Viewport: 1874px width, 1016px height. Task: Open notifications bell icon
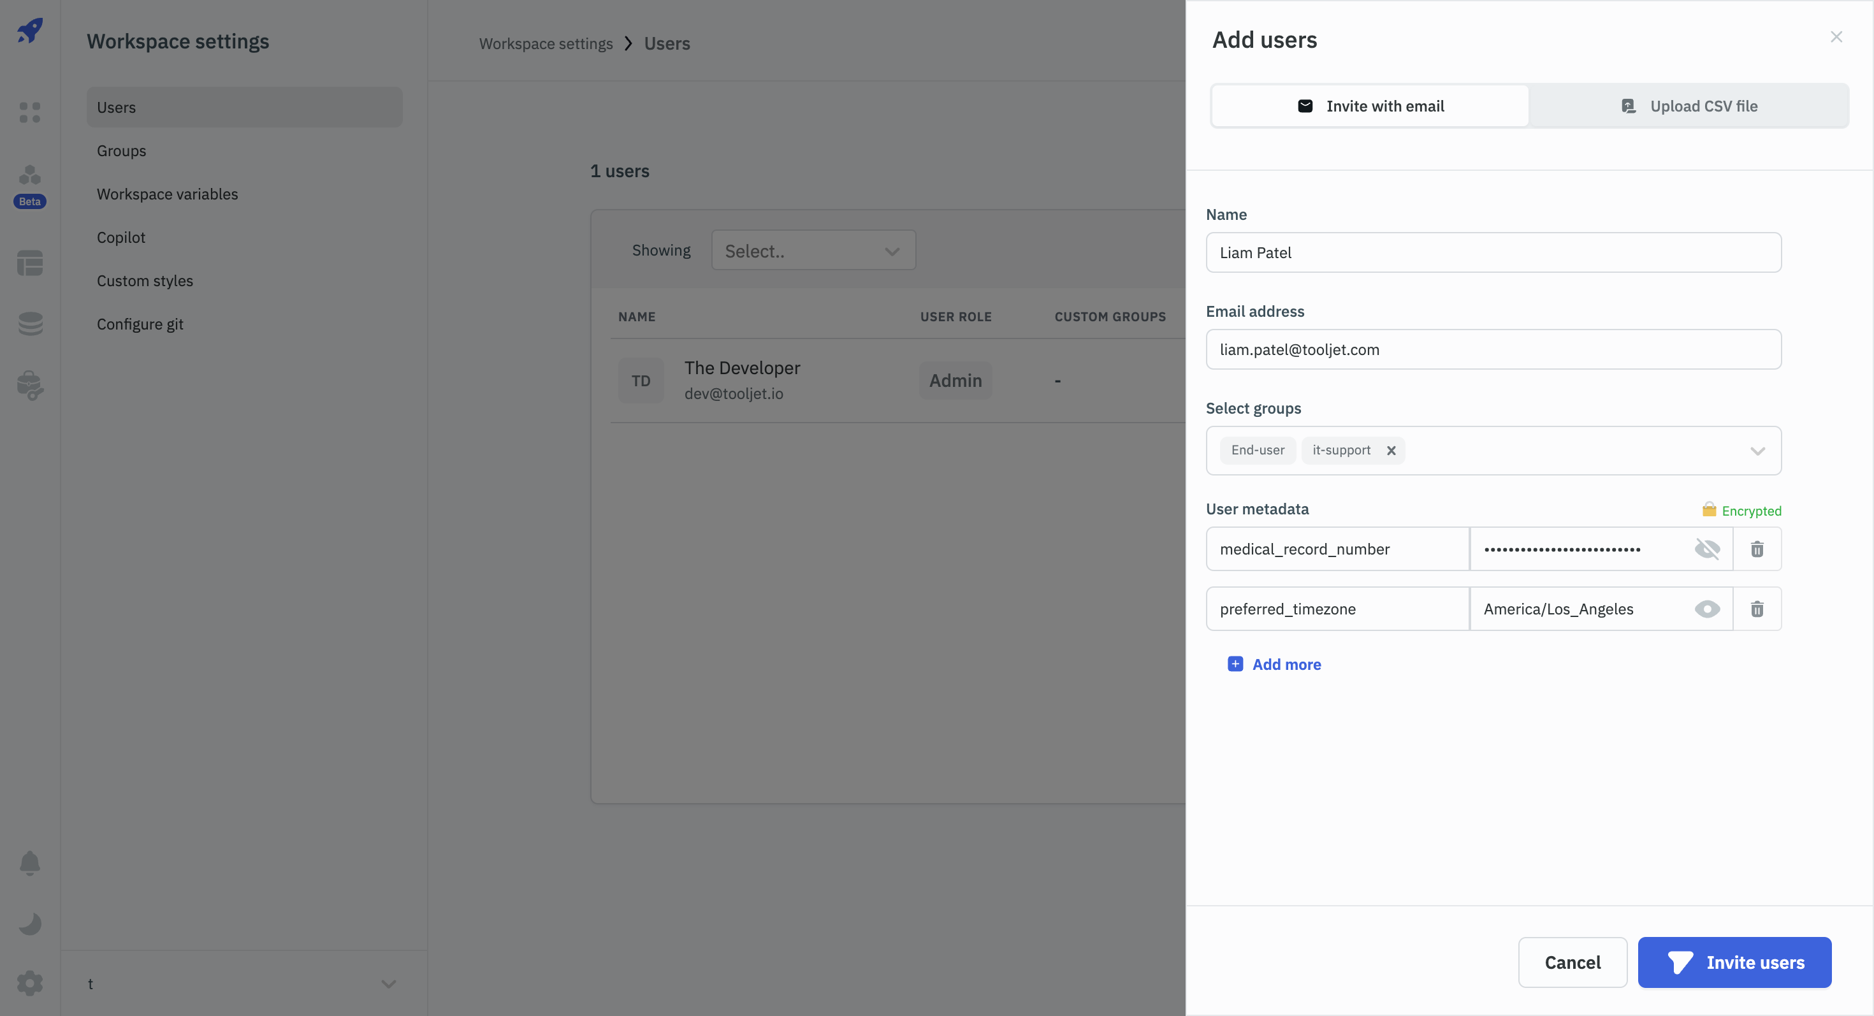click(x=30, y=863)
